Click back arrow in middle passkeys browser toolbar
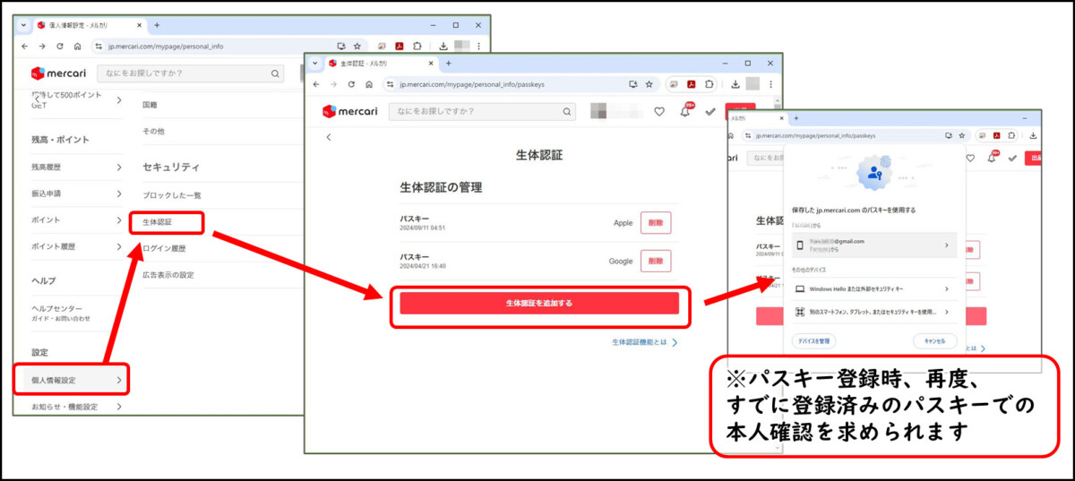Screen dimensions: 1075x481 316,84
